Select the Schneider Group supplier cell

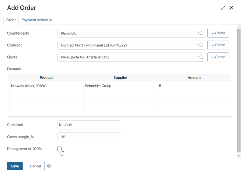[120, 90]
